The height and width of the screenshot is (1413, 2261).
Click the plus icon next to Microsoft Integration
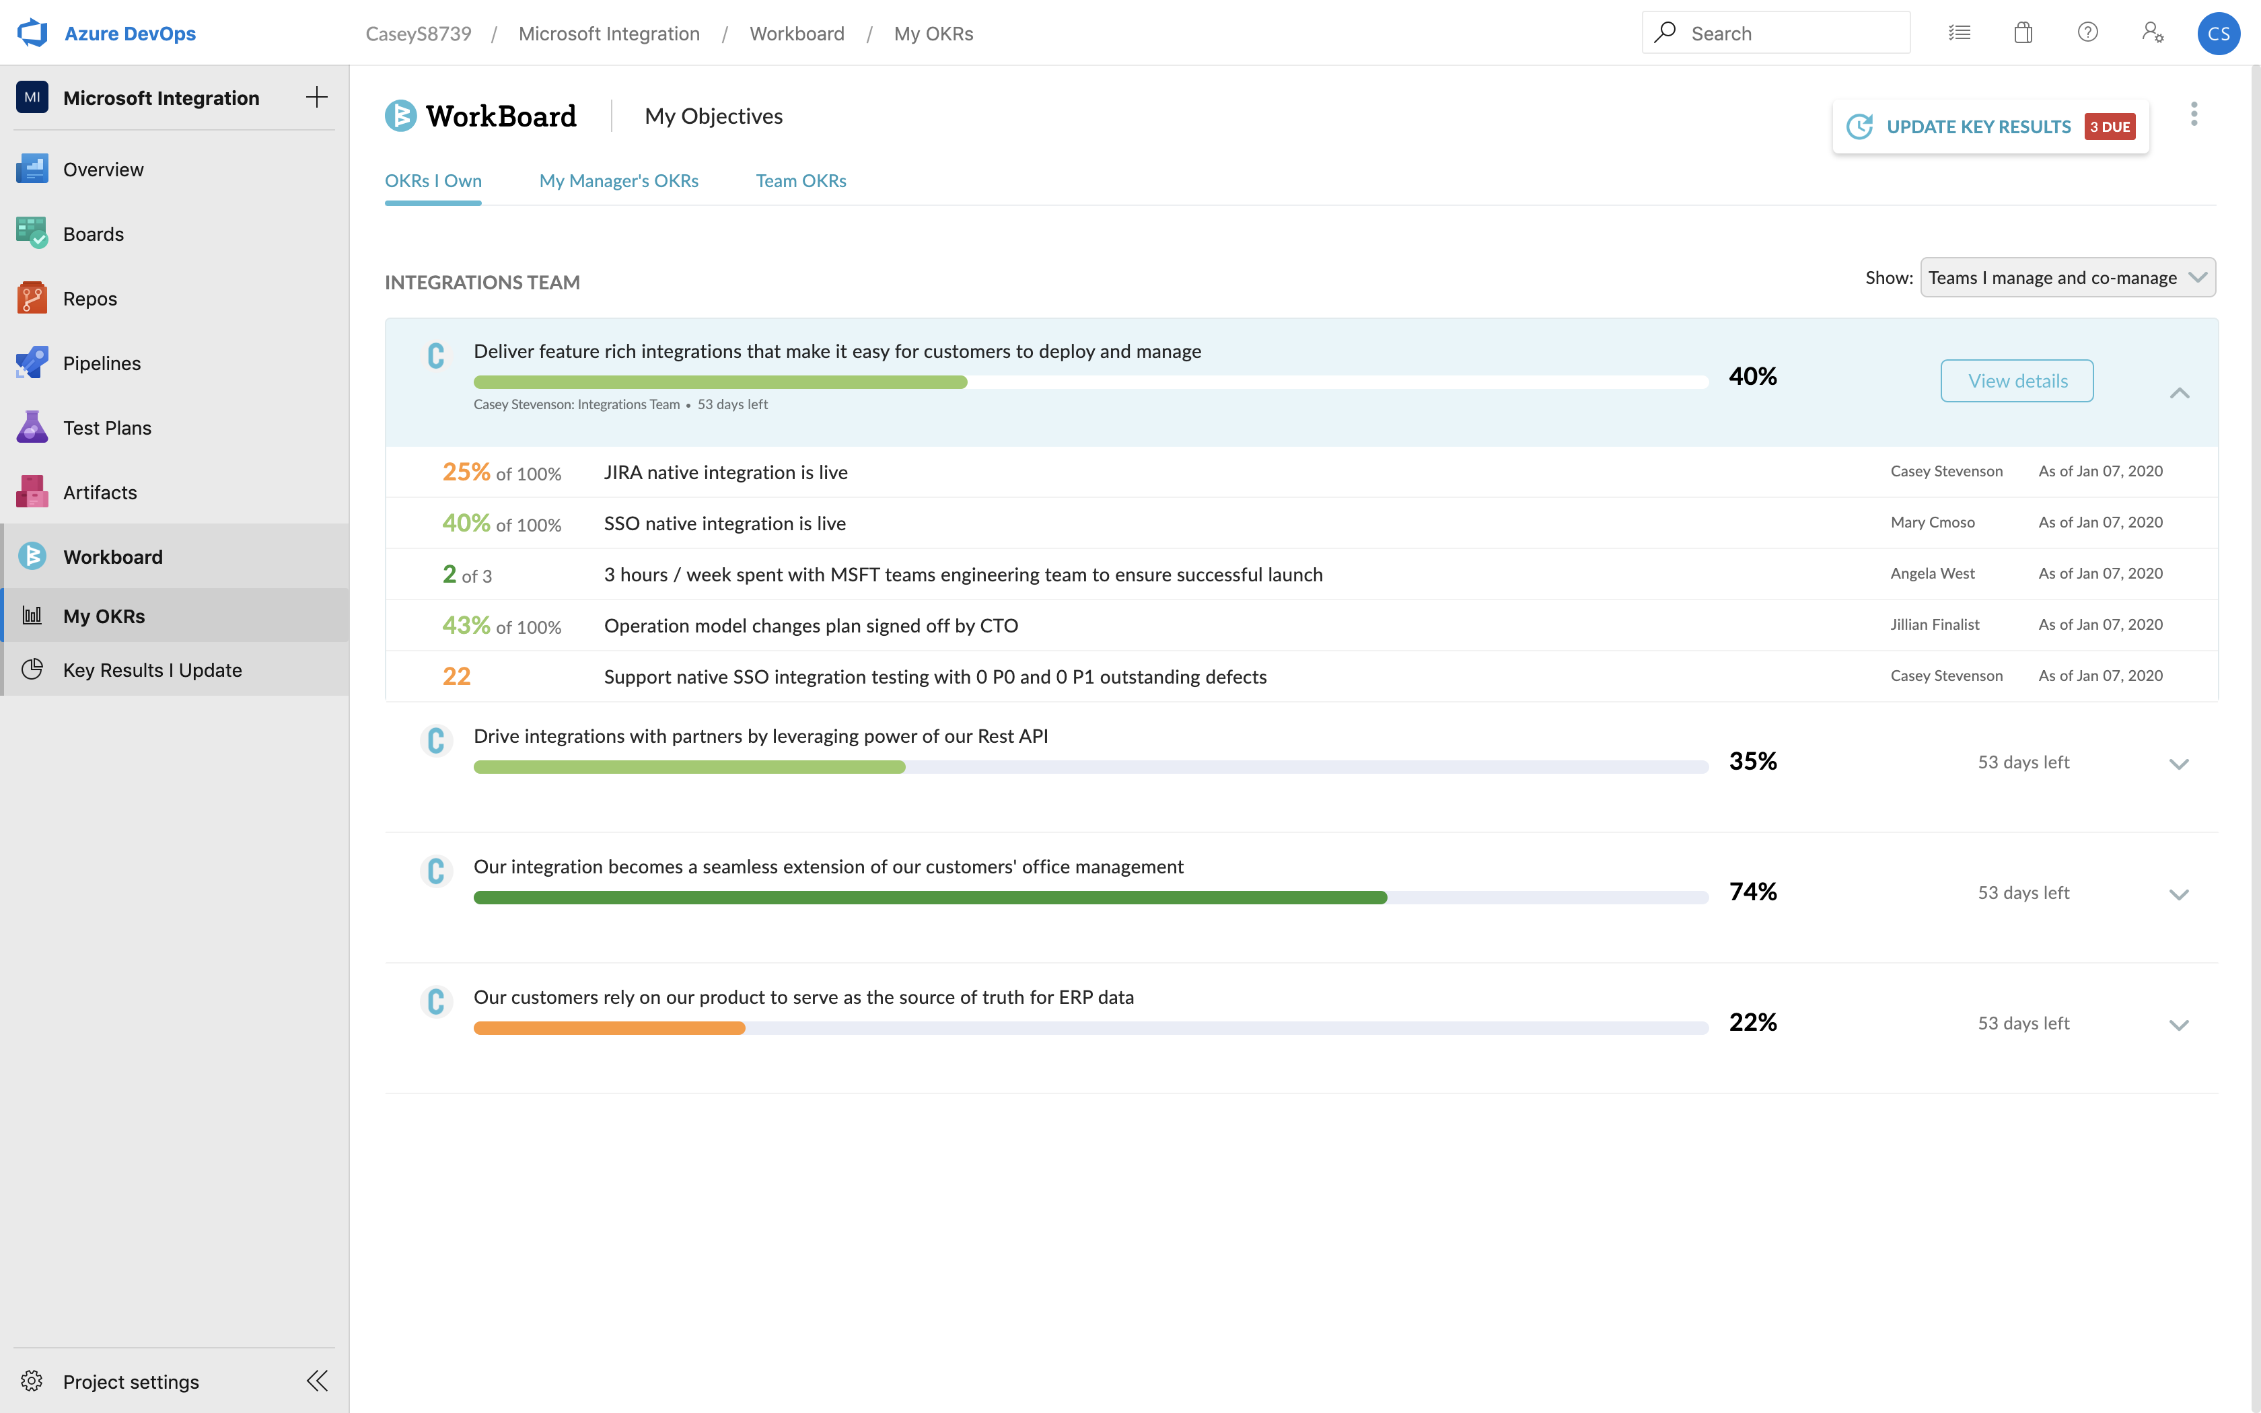[317, 97]
